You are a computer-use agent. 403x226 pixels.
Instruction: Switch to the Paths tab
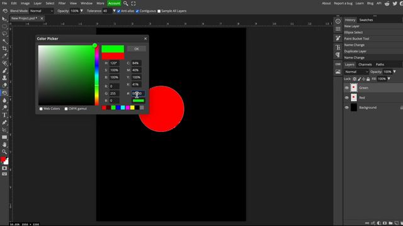380,65
